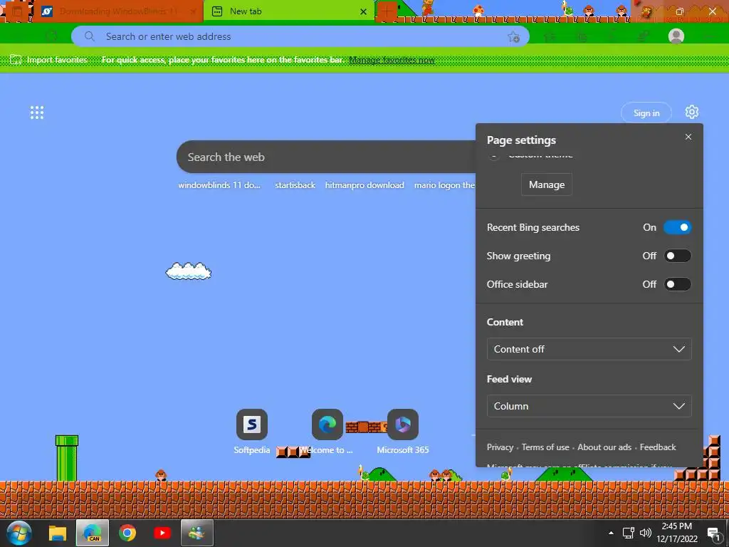Switch to Downloading WindowBlinds 11 tab
Screen dimensions: 729x547
[118, 11]
